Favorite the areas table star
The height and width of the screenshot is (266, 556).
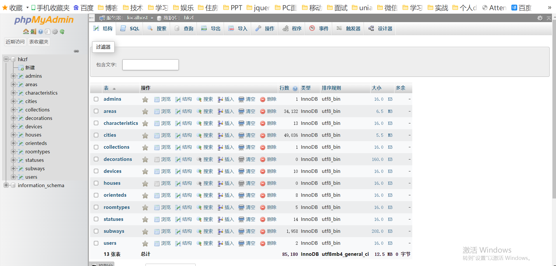145,111
